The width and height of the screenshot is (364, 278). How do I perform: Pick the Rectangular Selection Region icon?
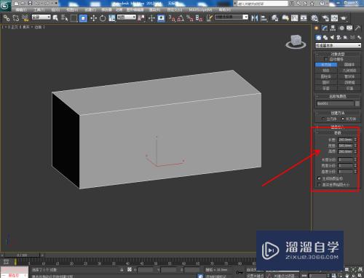pyautogui.click(x=74, y=18)
